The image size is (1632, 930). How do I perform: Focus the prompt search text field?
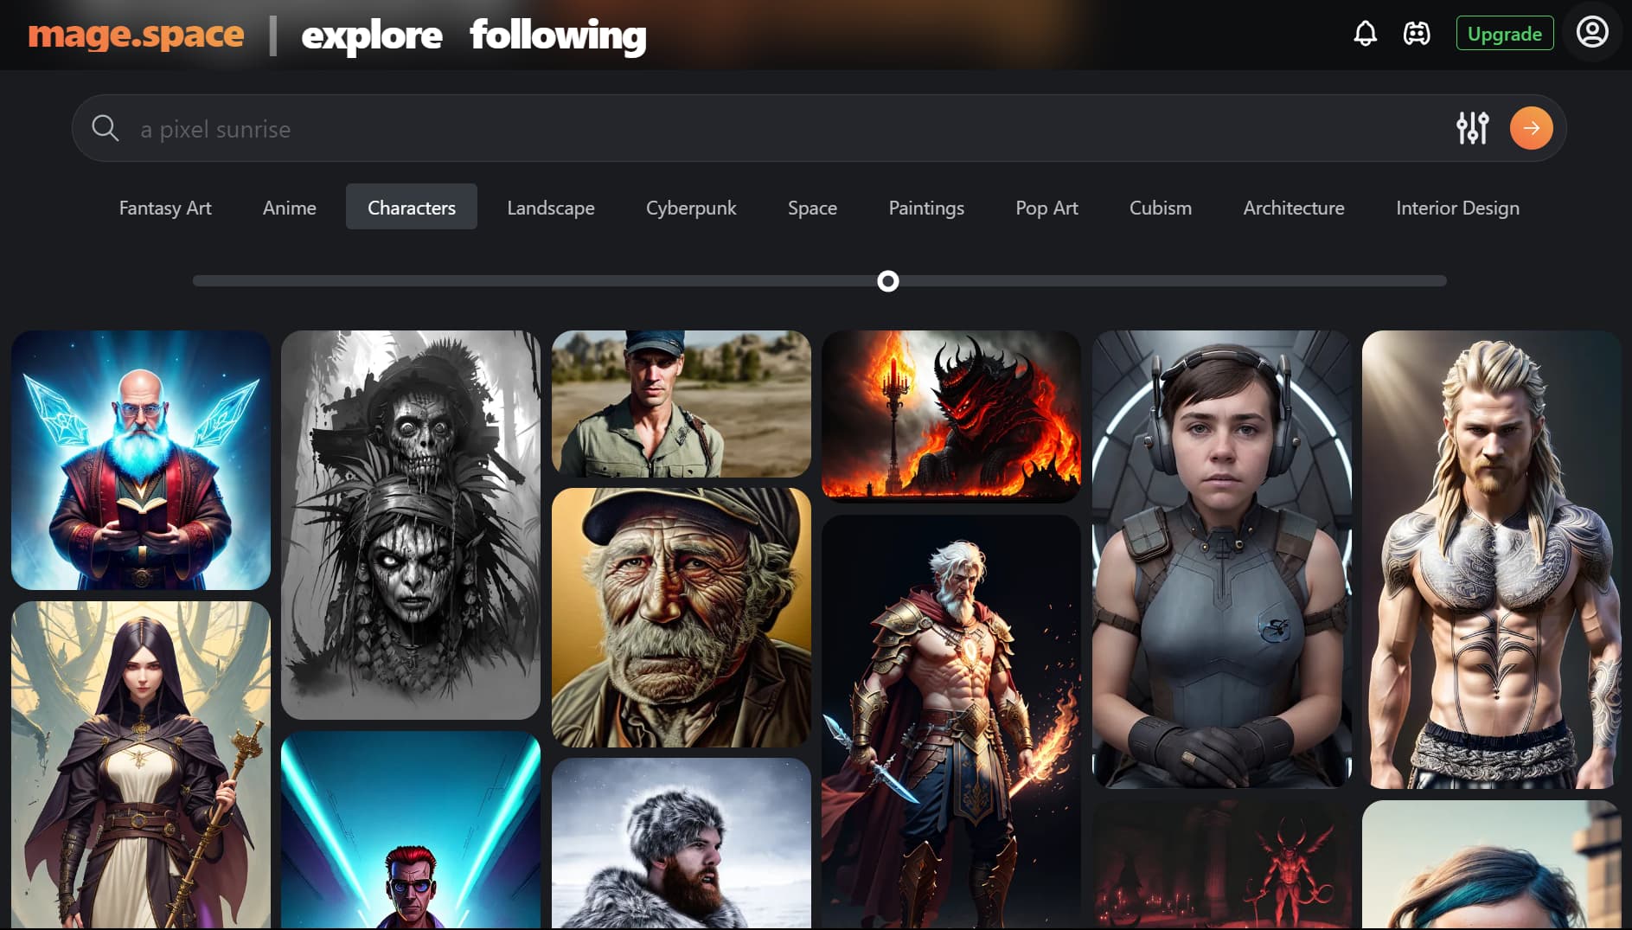coord(778,129)
